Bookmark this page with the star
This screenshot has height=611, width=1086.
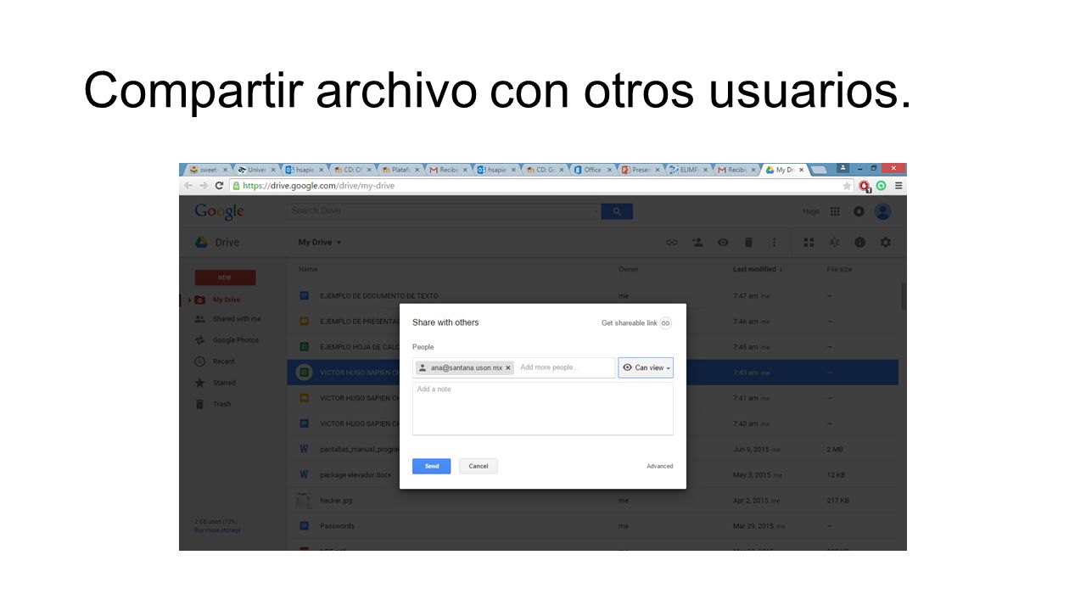click(x=846, y=186)
